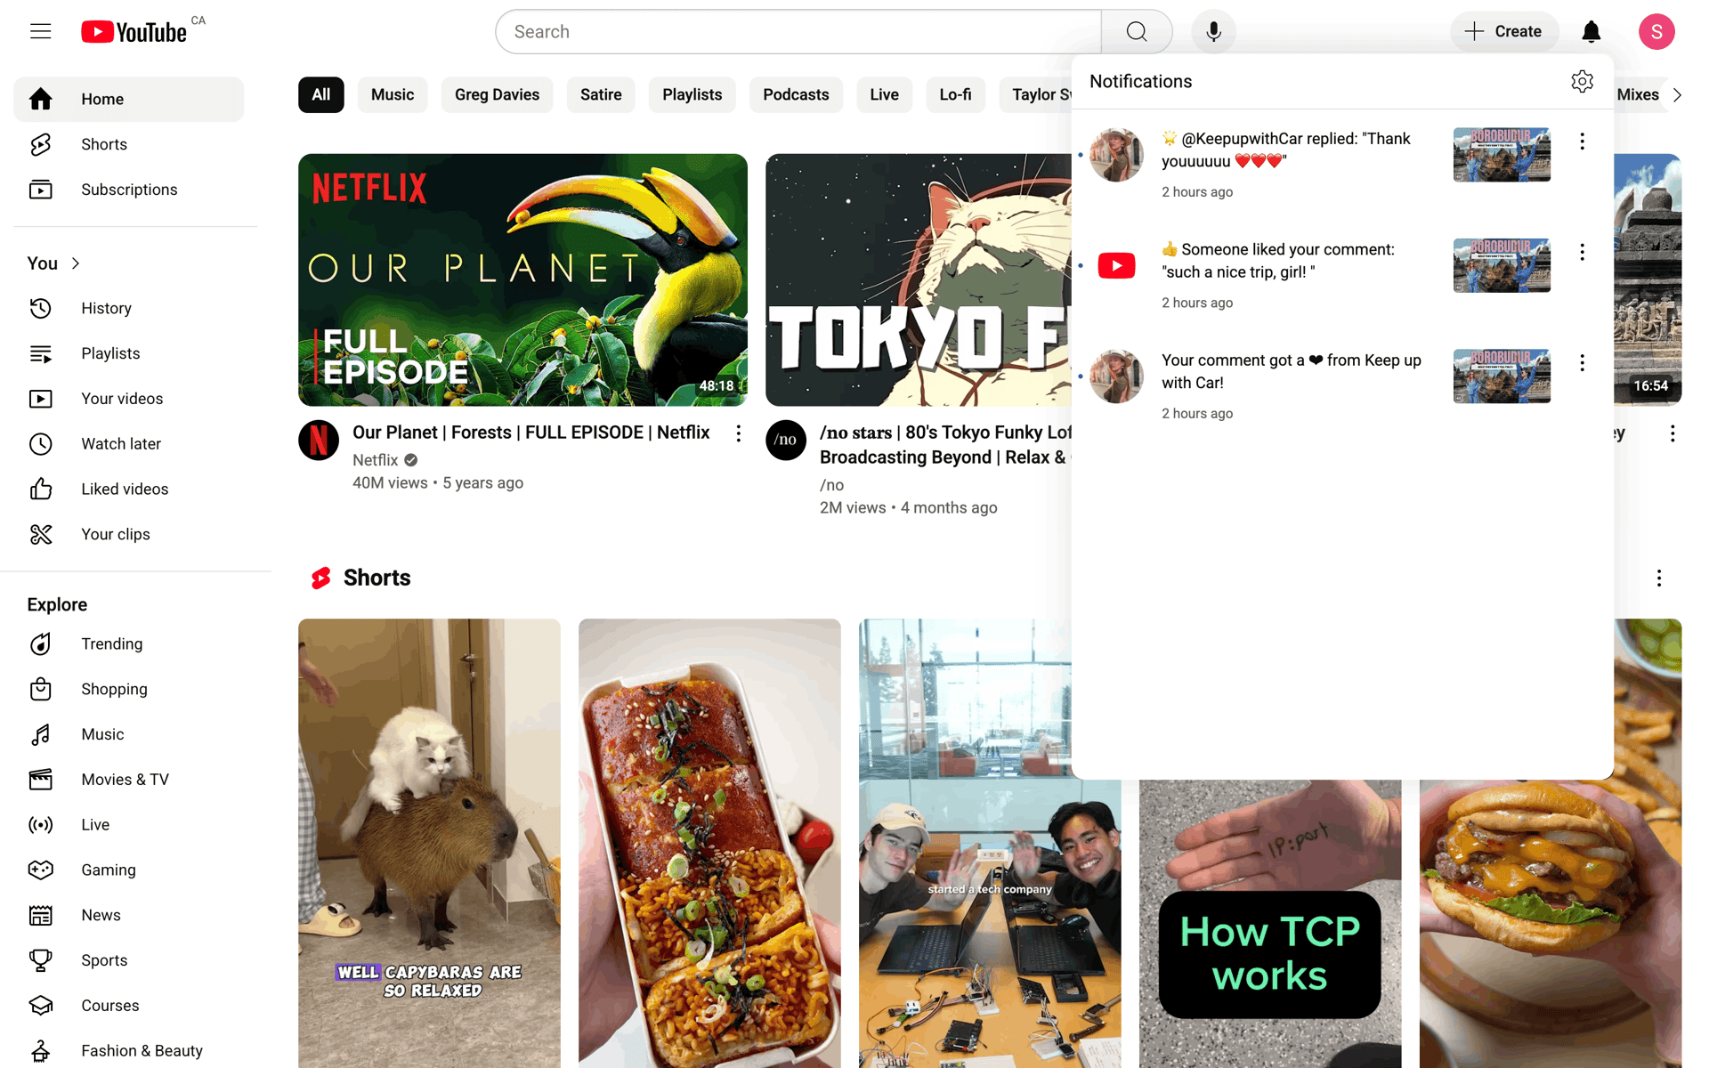Open notification settings gear
Screen dimensions: 1709x1068
pyautogui.click(x=1582, y=82)
